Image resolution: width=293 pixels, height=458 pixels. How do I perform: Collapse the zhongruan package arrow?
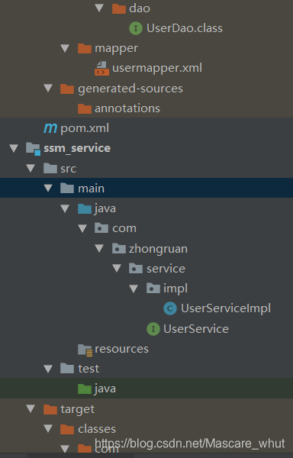point(99,248)
